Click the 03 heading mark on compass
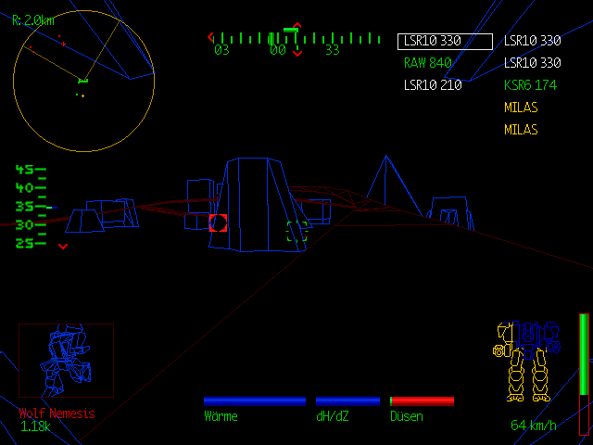This screenshot has height=445, width=593. [x=221, y=50]
